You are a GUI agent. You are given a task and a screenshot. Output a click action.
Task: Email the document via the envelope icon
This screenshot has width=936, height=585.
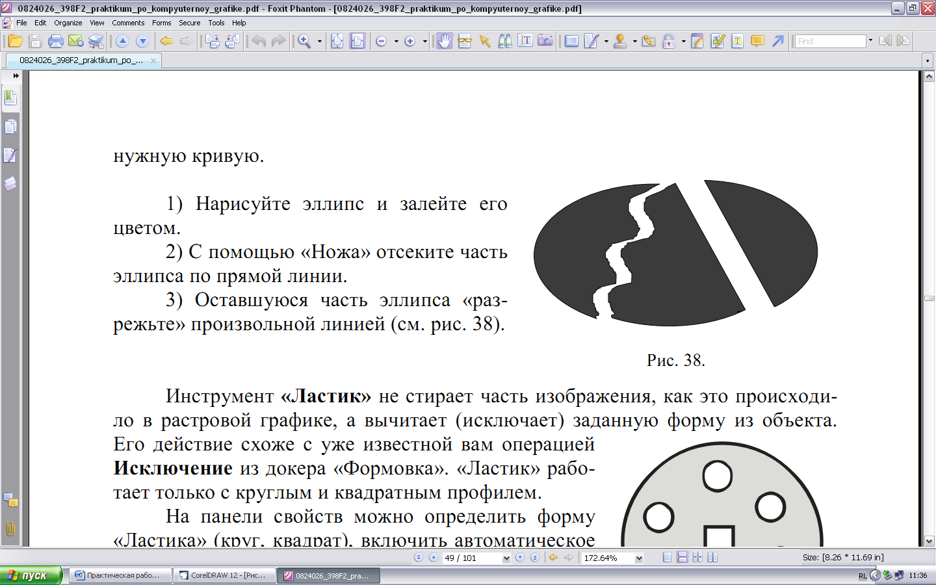pos(76,41)
